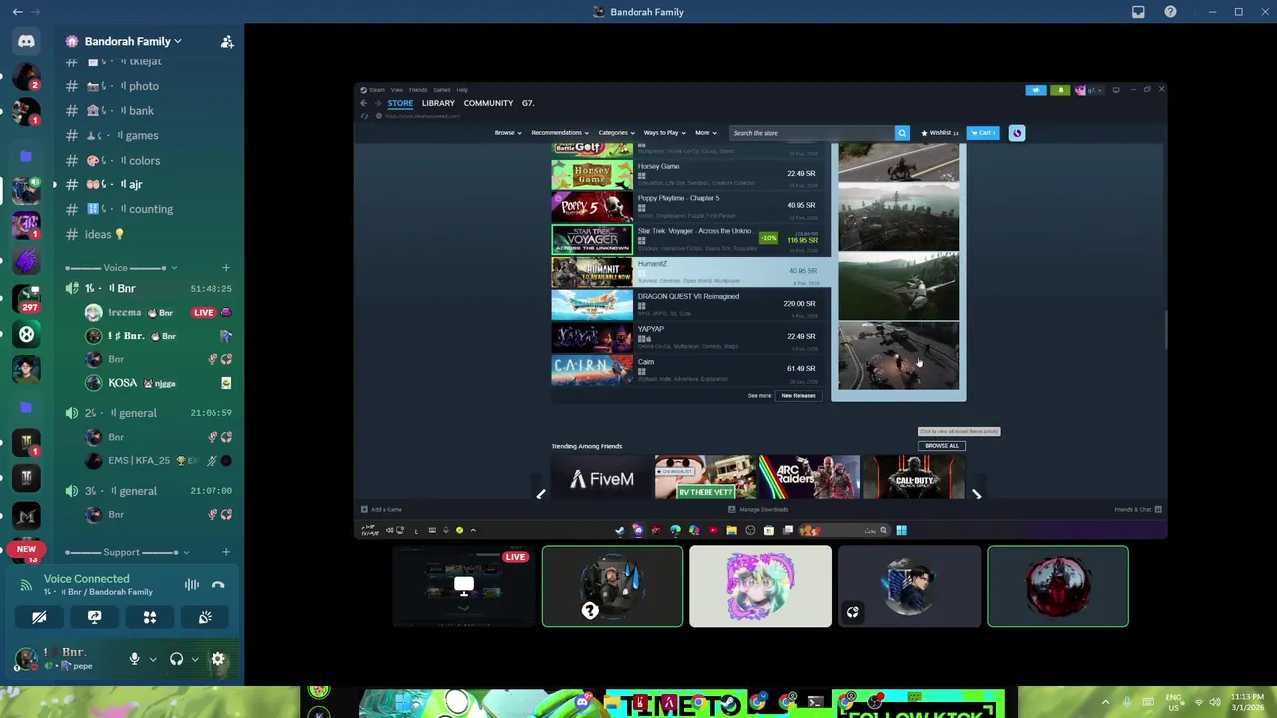
Task: Mute the microphone in user panel
Action: click(x=134, y=659)
